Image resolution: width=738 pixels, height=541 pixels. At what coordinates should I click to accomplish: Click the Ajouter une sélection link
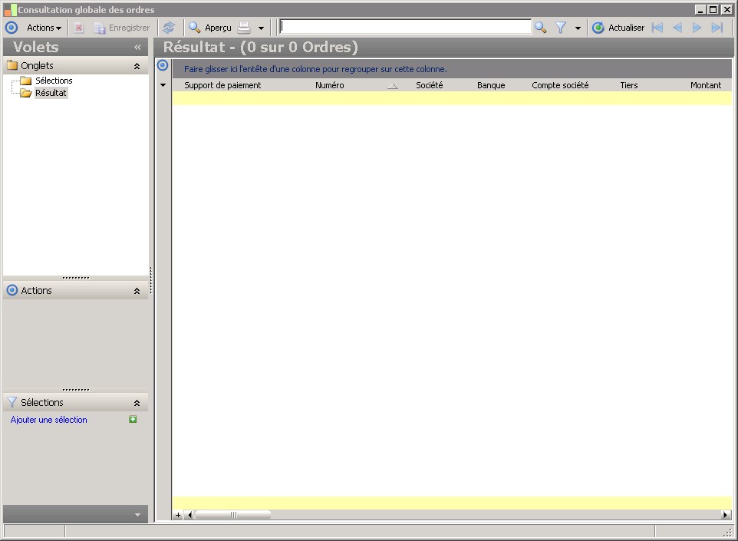[49, 420]
